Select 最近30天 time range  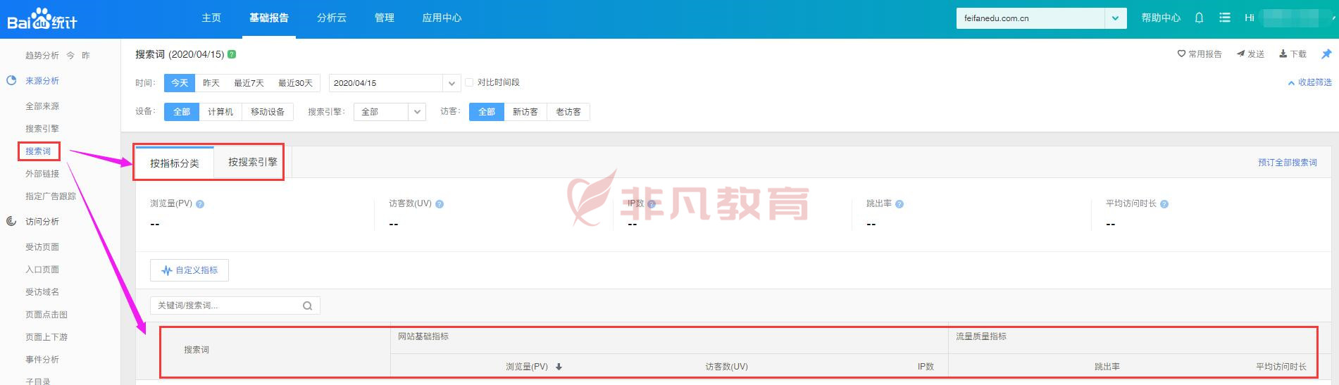[x=295, y=83]
